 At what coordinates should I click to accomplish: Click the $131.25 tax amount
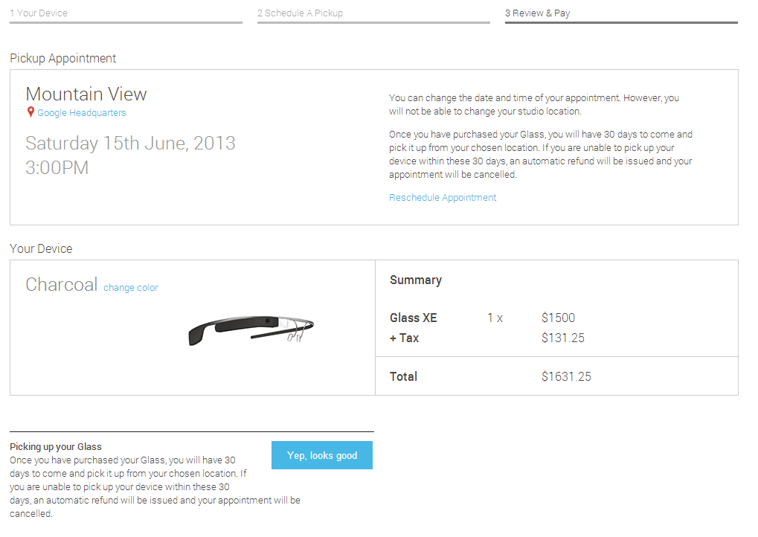click(563, 338)
